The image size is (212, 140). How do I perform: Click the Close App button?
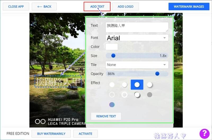pyautogui.click(x=16, y=6)
